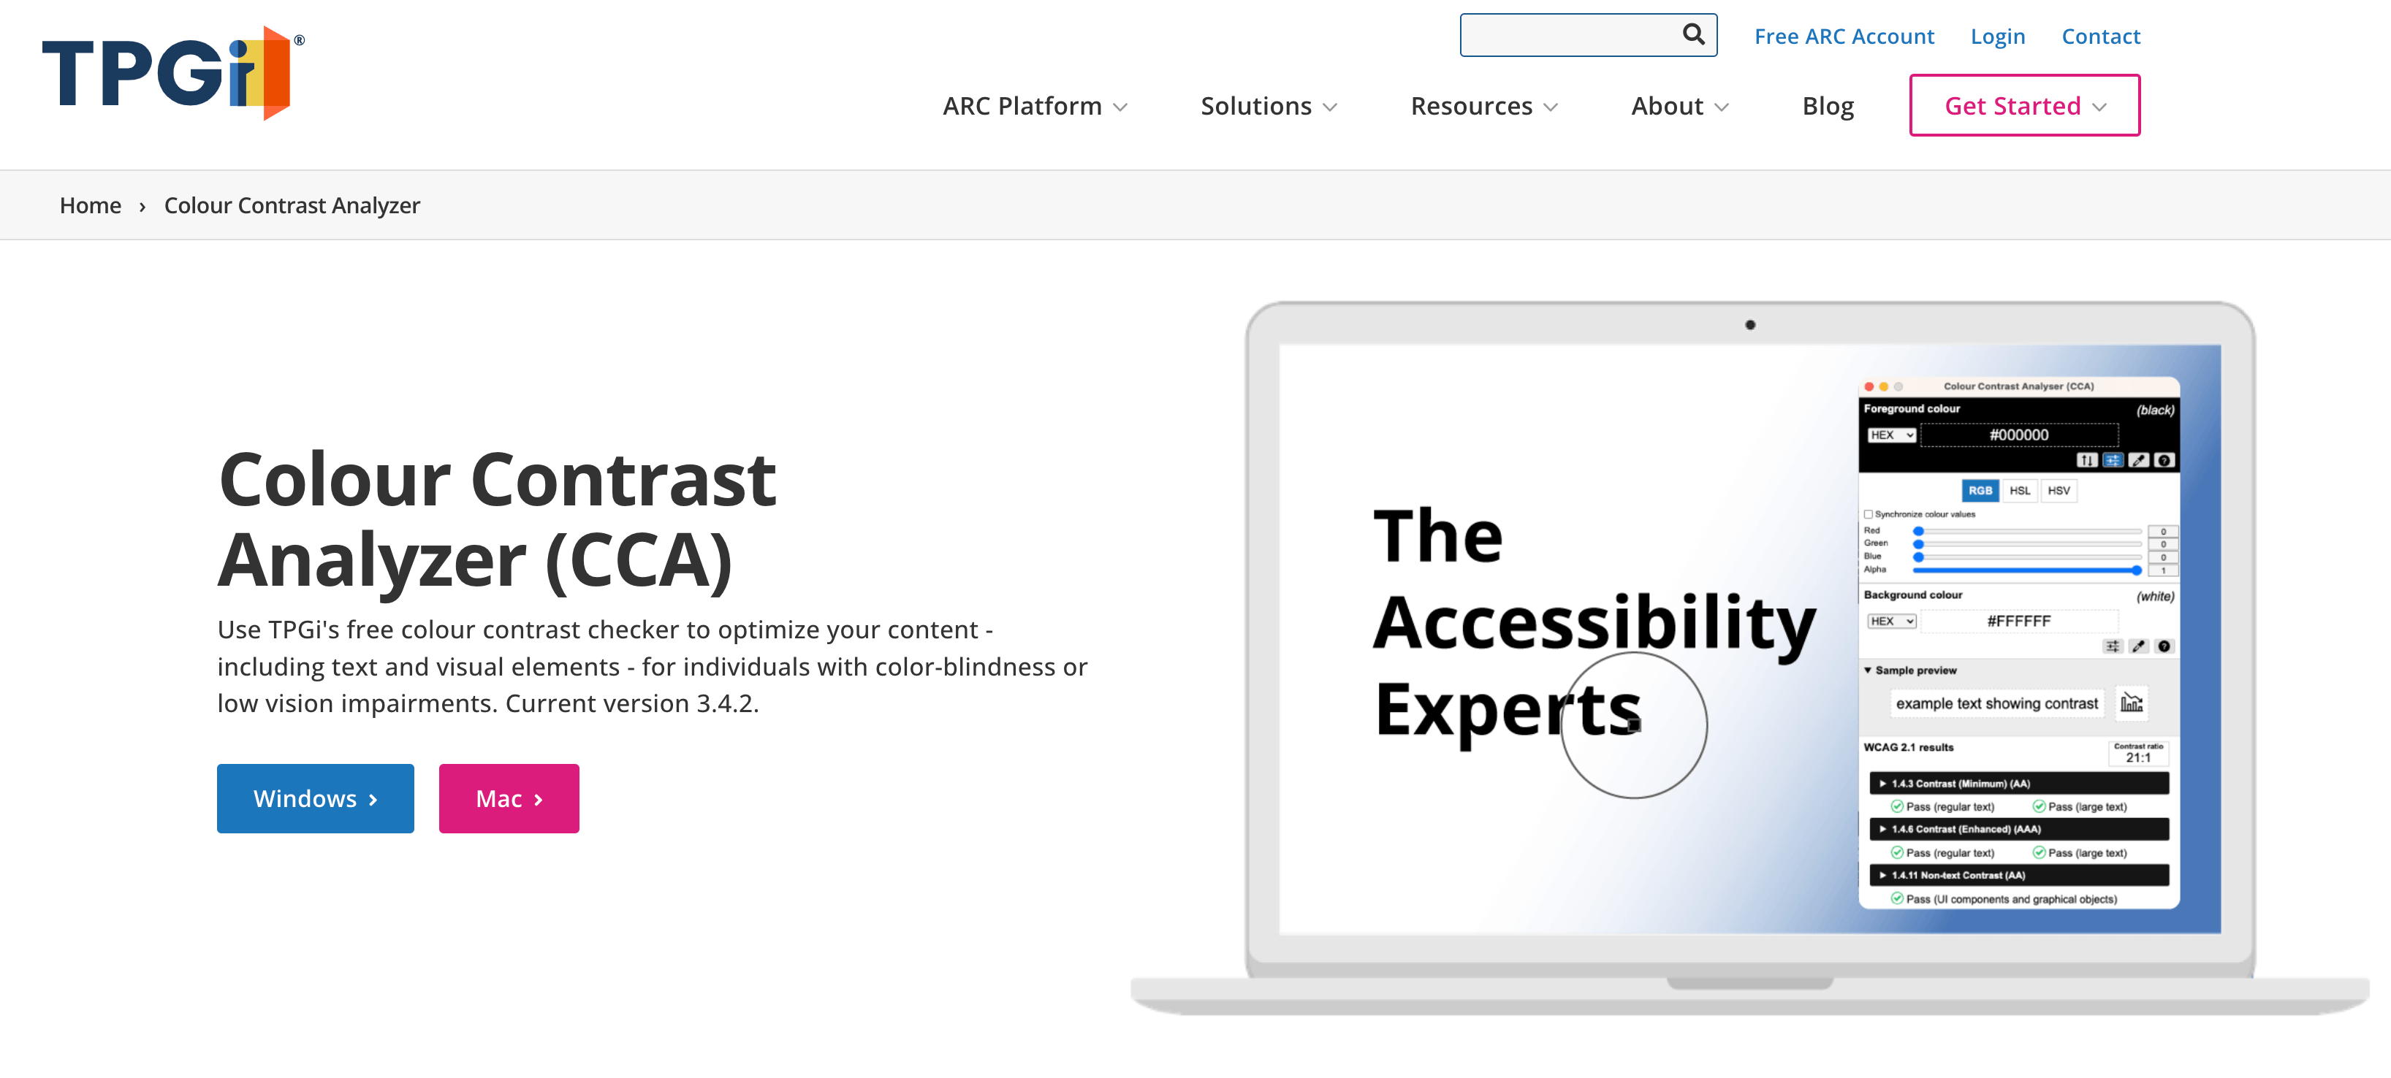Click the Red colour slider
The height and width of the screenshot is (1078, 2391).
pos(2027,532)
